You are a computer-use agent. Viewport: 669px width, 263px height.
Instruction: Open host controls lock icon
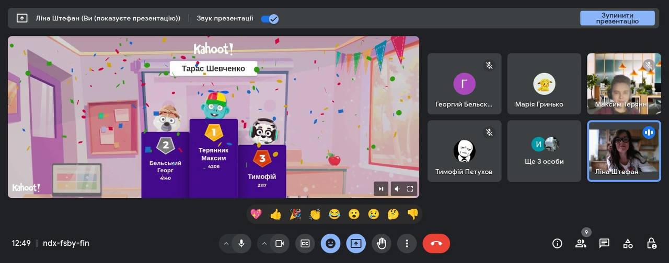tap(651, 243)
